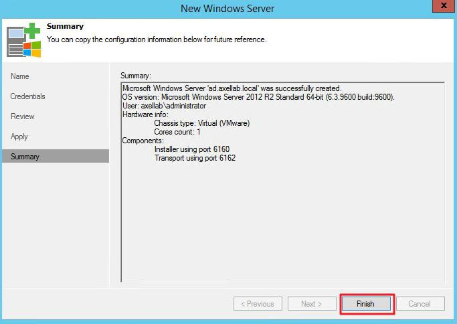This screenshot has width=457, height=324.
Task: Click the Finish button
Action: click(365, 304)
